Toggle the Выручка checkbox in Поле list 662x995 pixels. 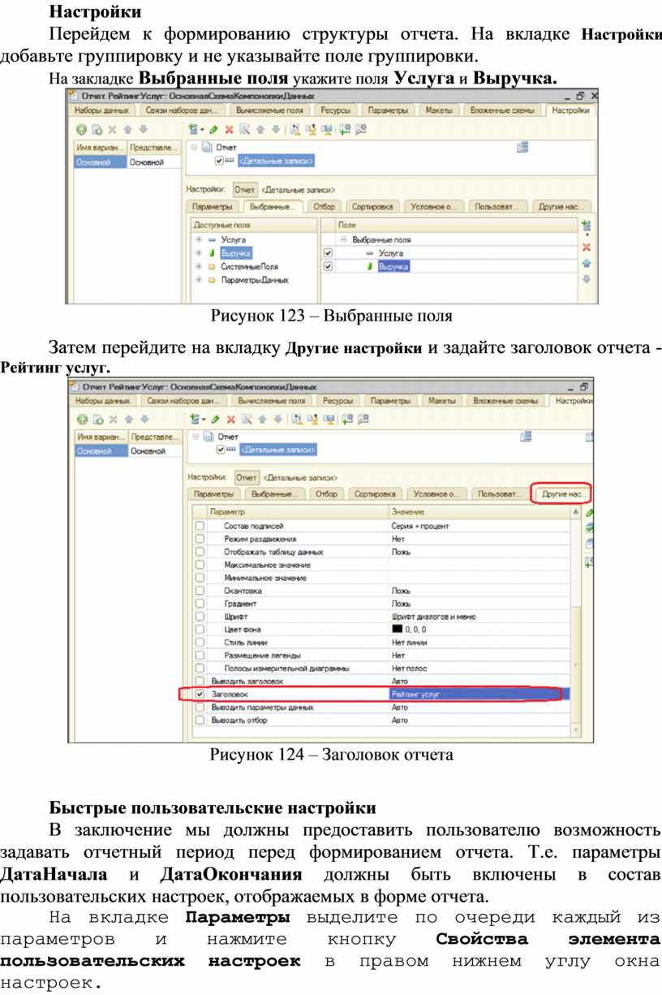[328, 266]
